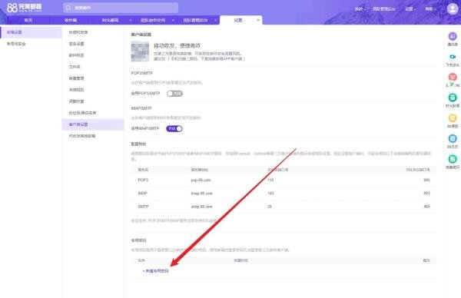The width and height of the screenshot is (461, 298).
Task: Open the user avatar menu
Action: point(453,8)
